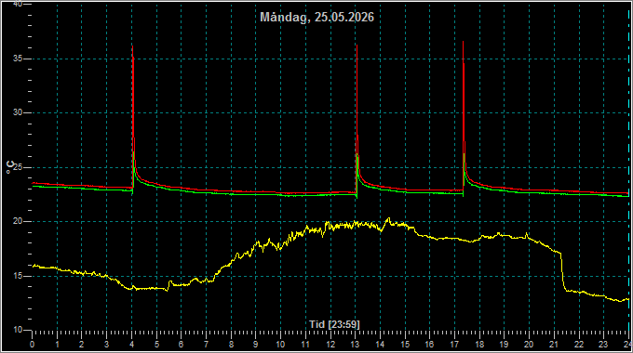The width and height of the screenshot is (633, 353).
Task: Click the 30 label on the y-axis
Action: point(18,112)
